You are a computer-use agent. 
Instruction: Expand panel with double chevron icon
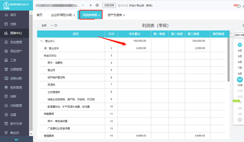click(231, 34)
